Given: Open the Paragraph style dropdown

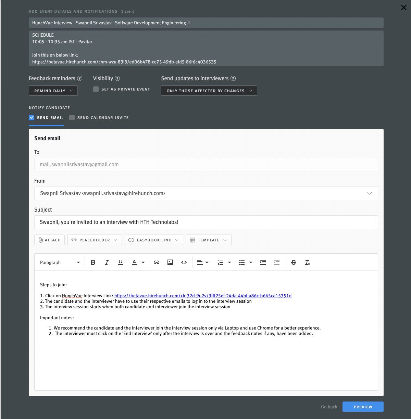Looking at the screenshot, I should point(60,262).
